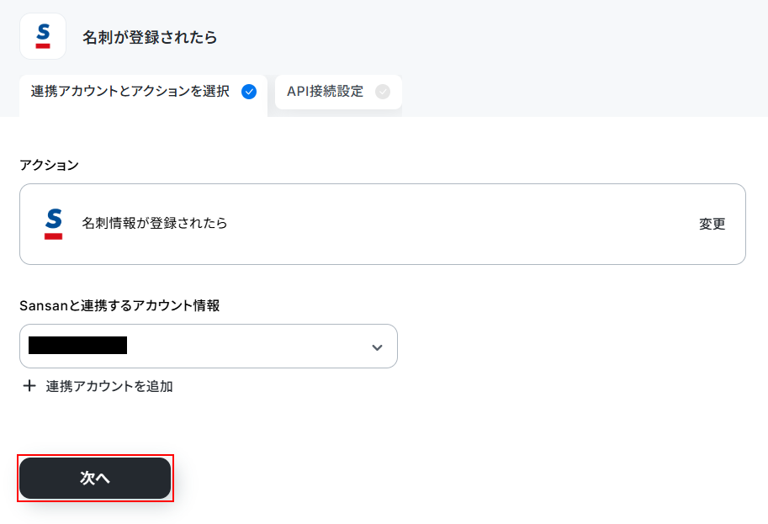The image size is (768, 524).
Task: Open the Sansan linked account combo box
Action: point(208,346)
